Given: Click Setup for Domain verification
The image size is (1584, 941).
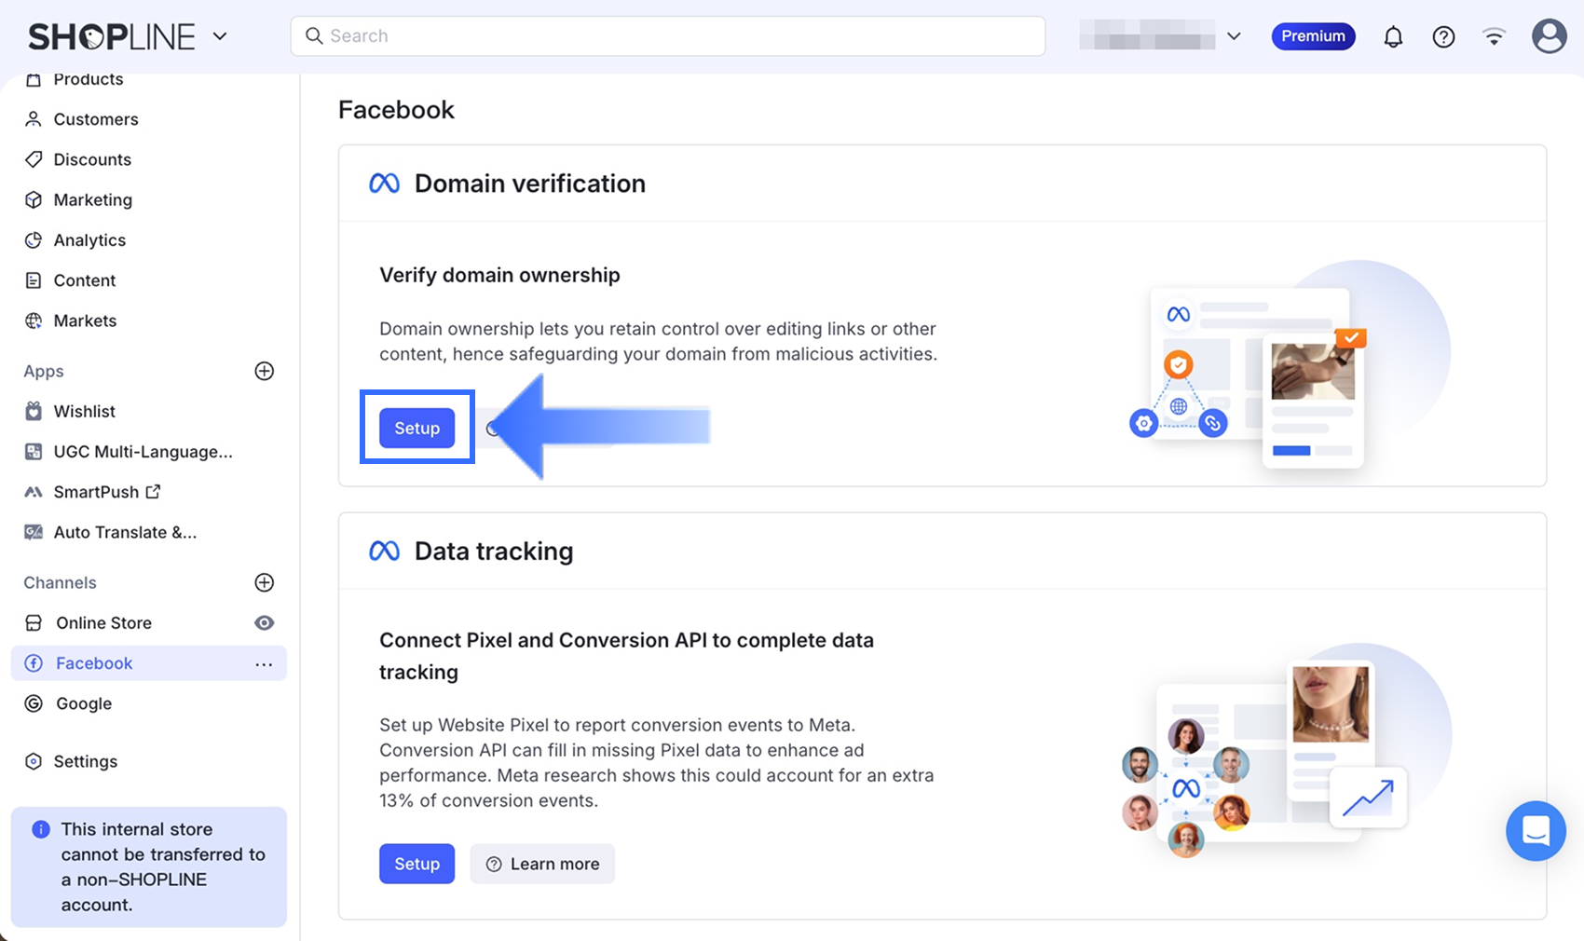Looking at the screenshot, I should pyautogui.click(x=416, y=428).
